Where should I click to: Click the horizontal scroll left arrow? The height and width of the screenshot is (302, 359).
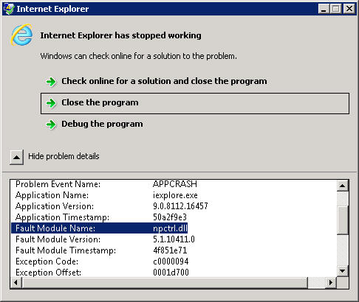point(16,283)
